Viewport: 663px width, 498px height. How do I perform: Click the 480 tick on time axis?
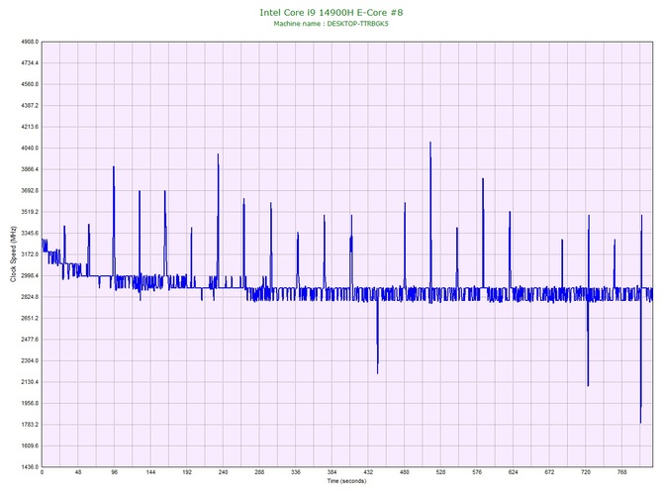[405, 472]
